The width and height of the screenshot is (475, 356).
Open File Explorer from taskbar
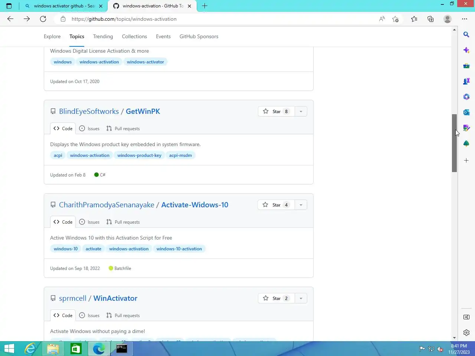53,349
